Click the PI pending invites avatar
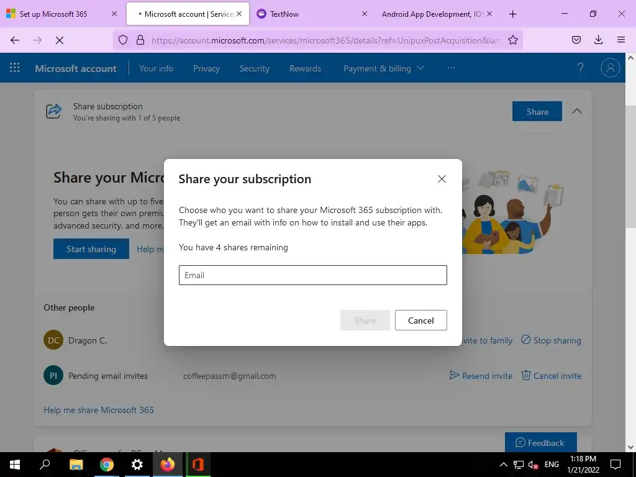Screen dimensions: 636x477 (53, 376)
